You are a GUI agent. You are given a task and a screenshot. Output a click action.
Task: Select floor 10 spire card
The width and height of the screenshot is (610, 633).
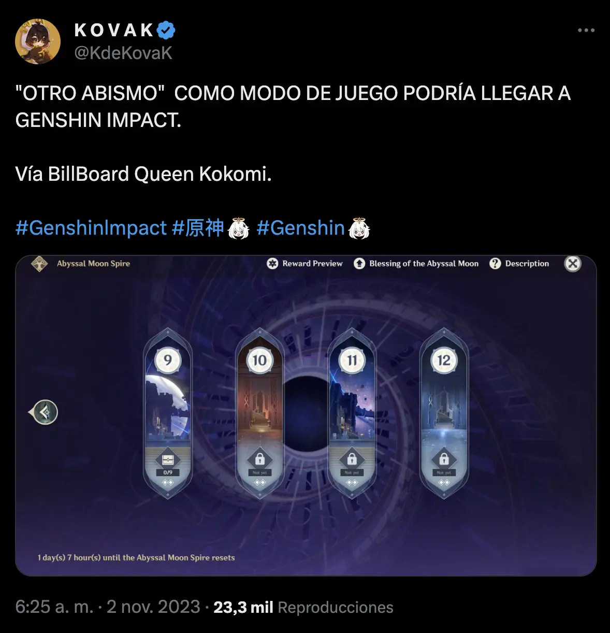pos(259,413)
